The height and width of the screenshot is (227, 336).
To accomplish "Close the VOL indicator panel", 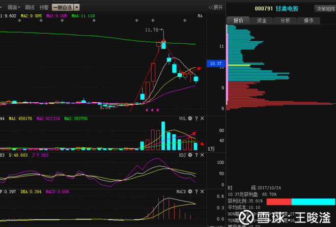I will (202, 119).
